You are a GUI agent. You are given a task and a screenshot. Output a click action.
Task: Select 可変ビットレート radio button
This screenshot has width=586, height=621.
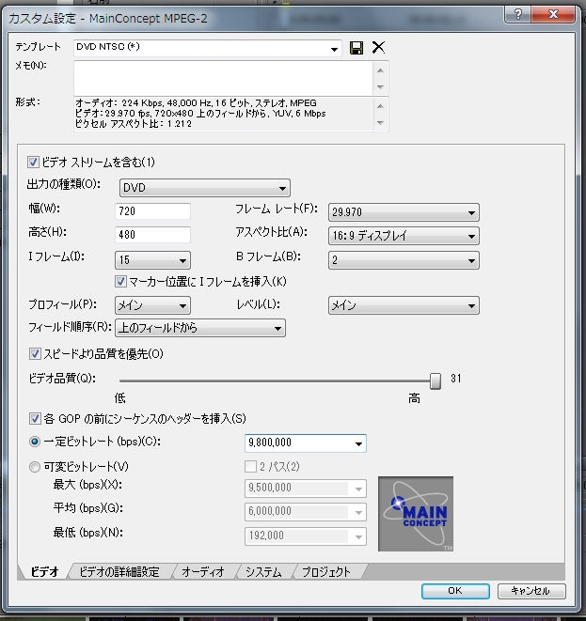[35, 467]
